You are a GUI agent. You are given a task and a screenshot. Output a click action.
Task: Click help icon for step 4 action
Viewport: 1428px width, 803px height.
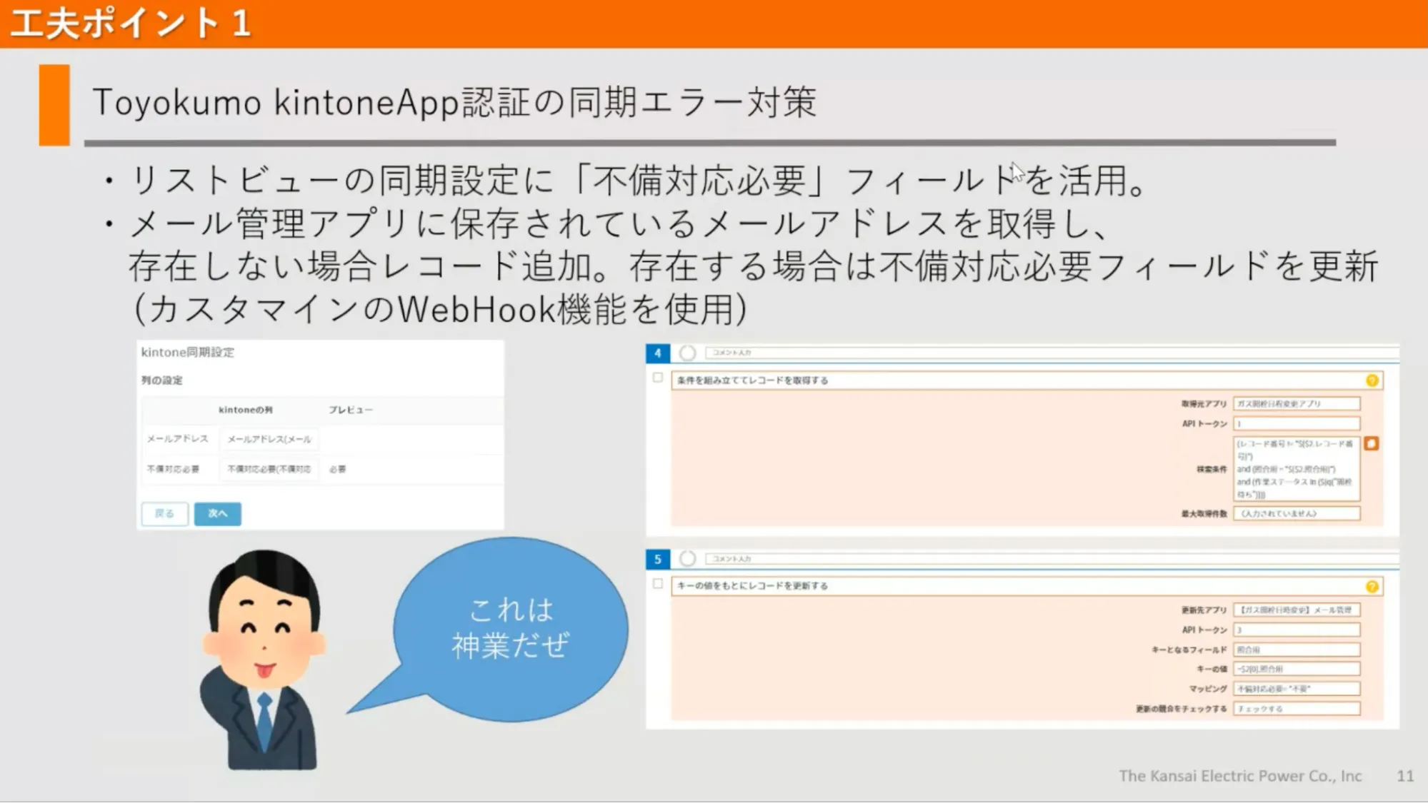pyautogui.click(x=1372, y=380)
